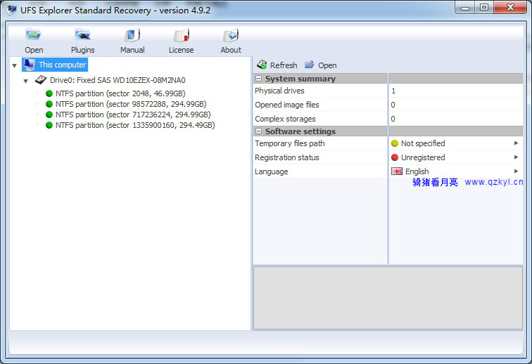Open the Temporary files path arrow menu
The width and height of the screenshot is (532, 364).
(516, 143)
